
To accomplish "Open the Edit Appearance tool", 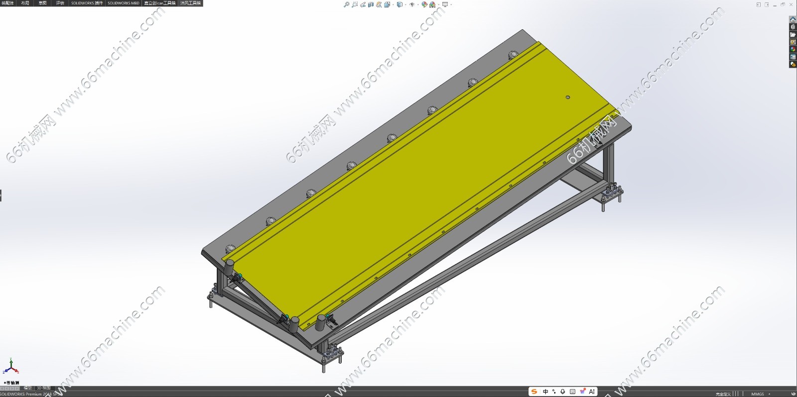I will (x=424, y=4).
